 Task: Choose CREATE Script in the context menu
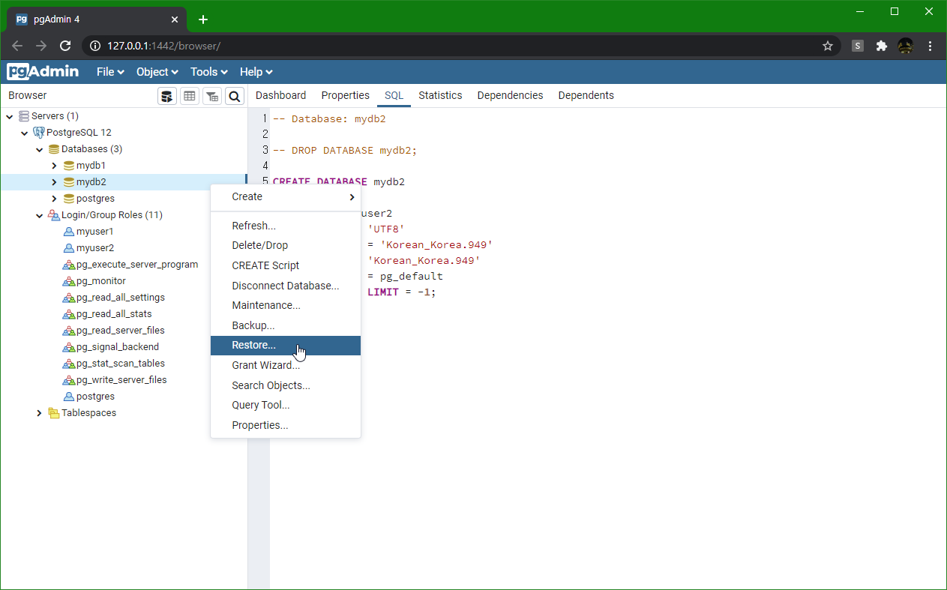tap(286, 265)
